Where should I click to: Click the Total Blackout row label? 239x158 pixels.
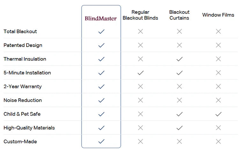pyautogui.click(x=20, y=32)
